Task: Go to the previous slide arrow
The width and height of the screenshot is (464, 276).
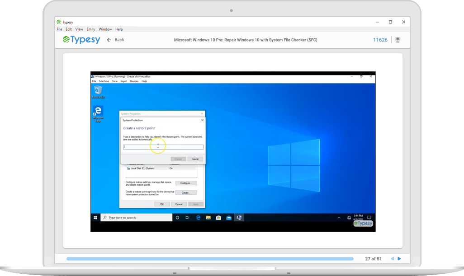Action: (393, 258)
